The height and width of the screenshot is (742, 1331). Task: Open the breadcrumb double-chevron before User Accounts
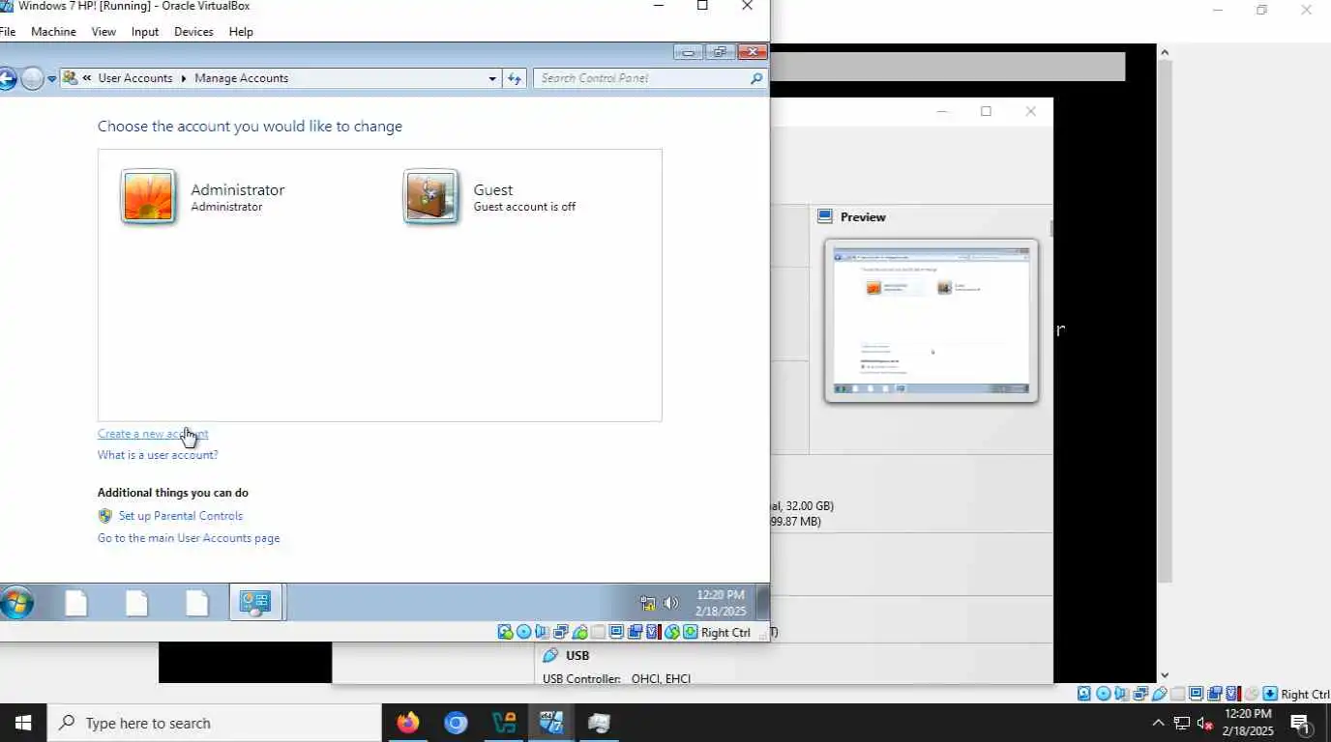click(x=87, y=78)
